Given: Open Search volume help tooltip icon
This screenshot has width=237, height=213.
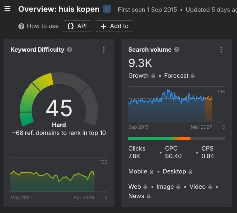Looking at the screenshot, I should click(177, 50).
